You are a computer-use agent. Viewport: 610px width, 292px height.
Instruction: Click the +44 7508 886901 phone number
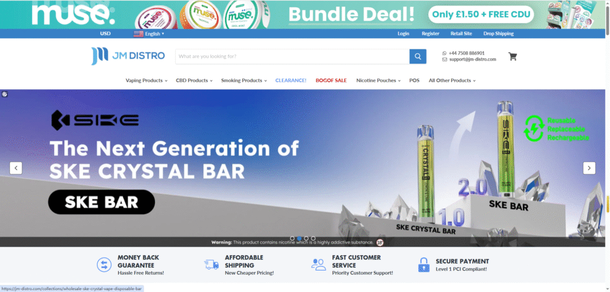pyautogui.click(x=466, y=53)
